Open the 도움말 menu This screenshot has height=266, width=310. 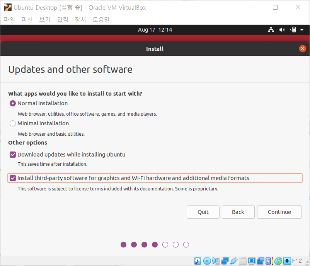click(101, 20)
